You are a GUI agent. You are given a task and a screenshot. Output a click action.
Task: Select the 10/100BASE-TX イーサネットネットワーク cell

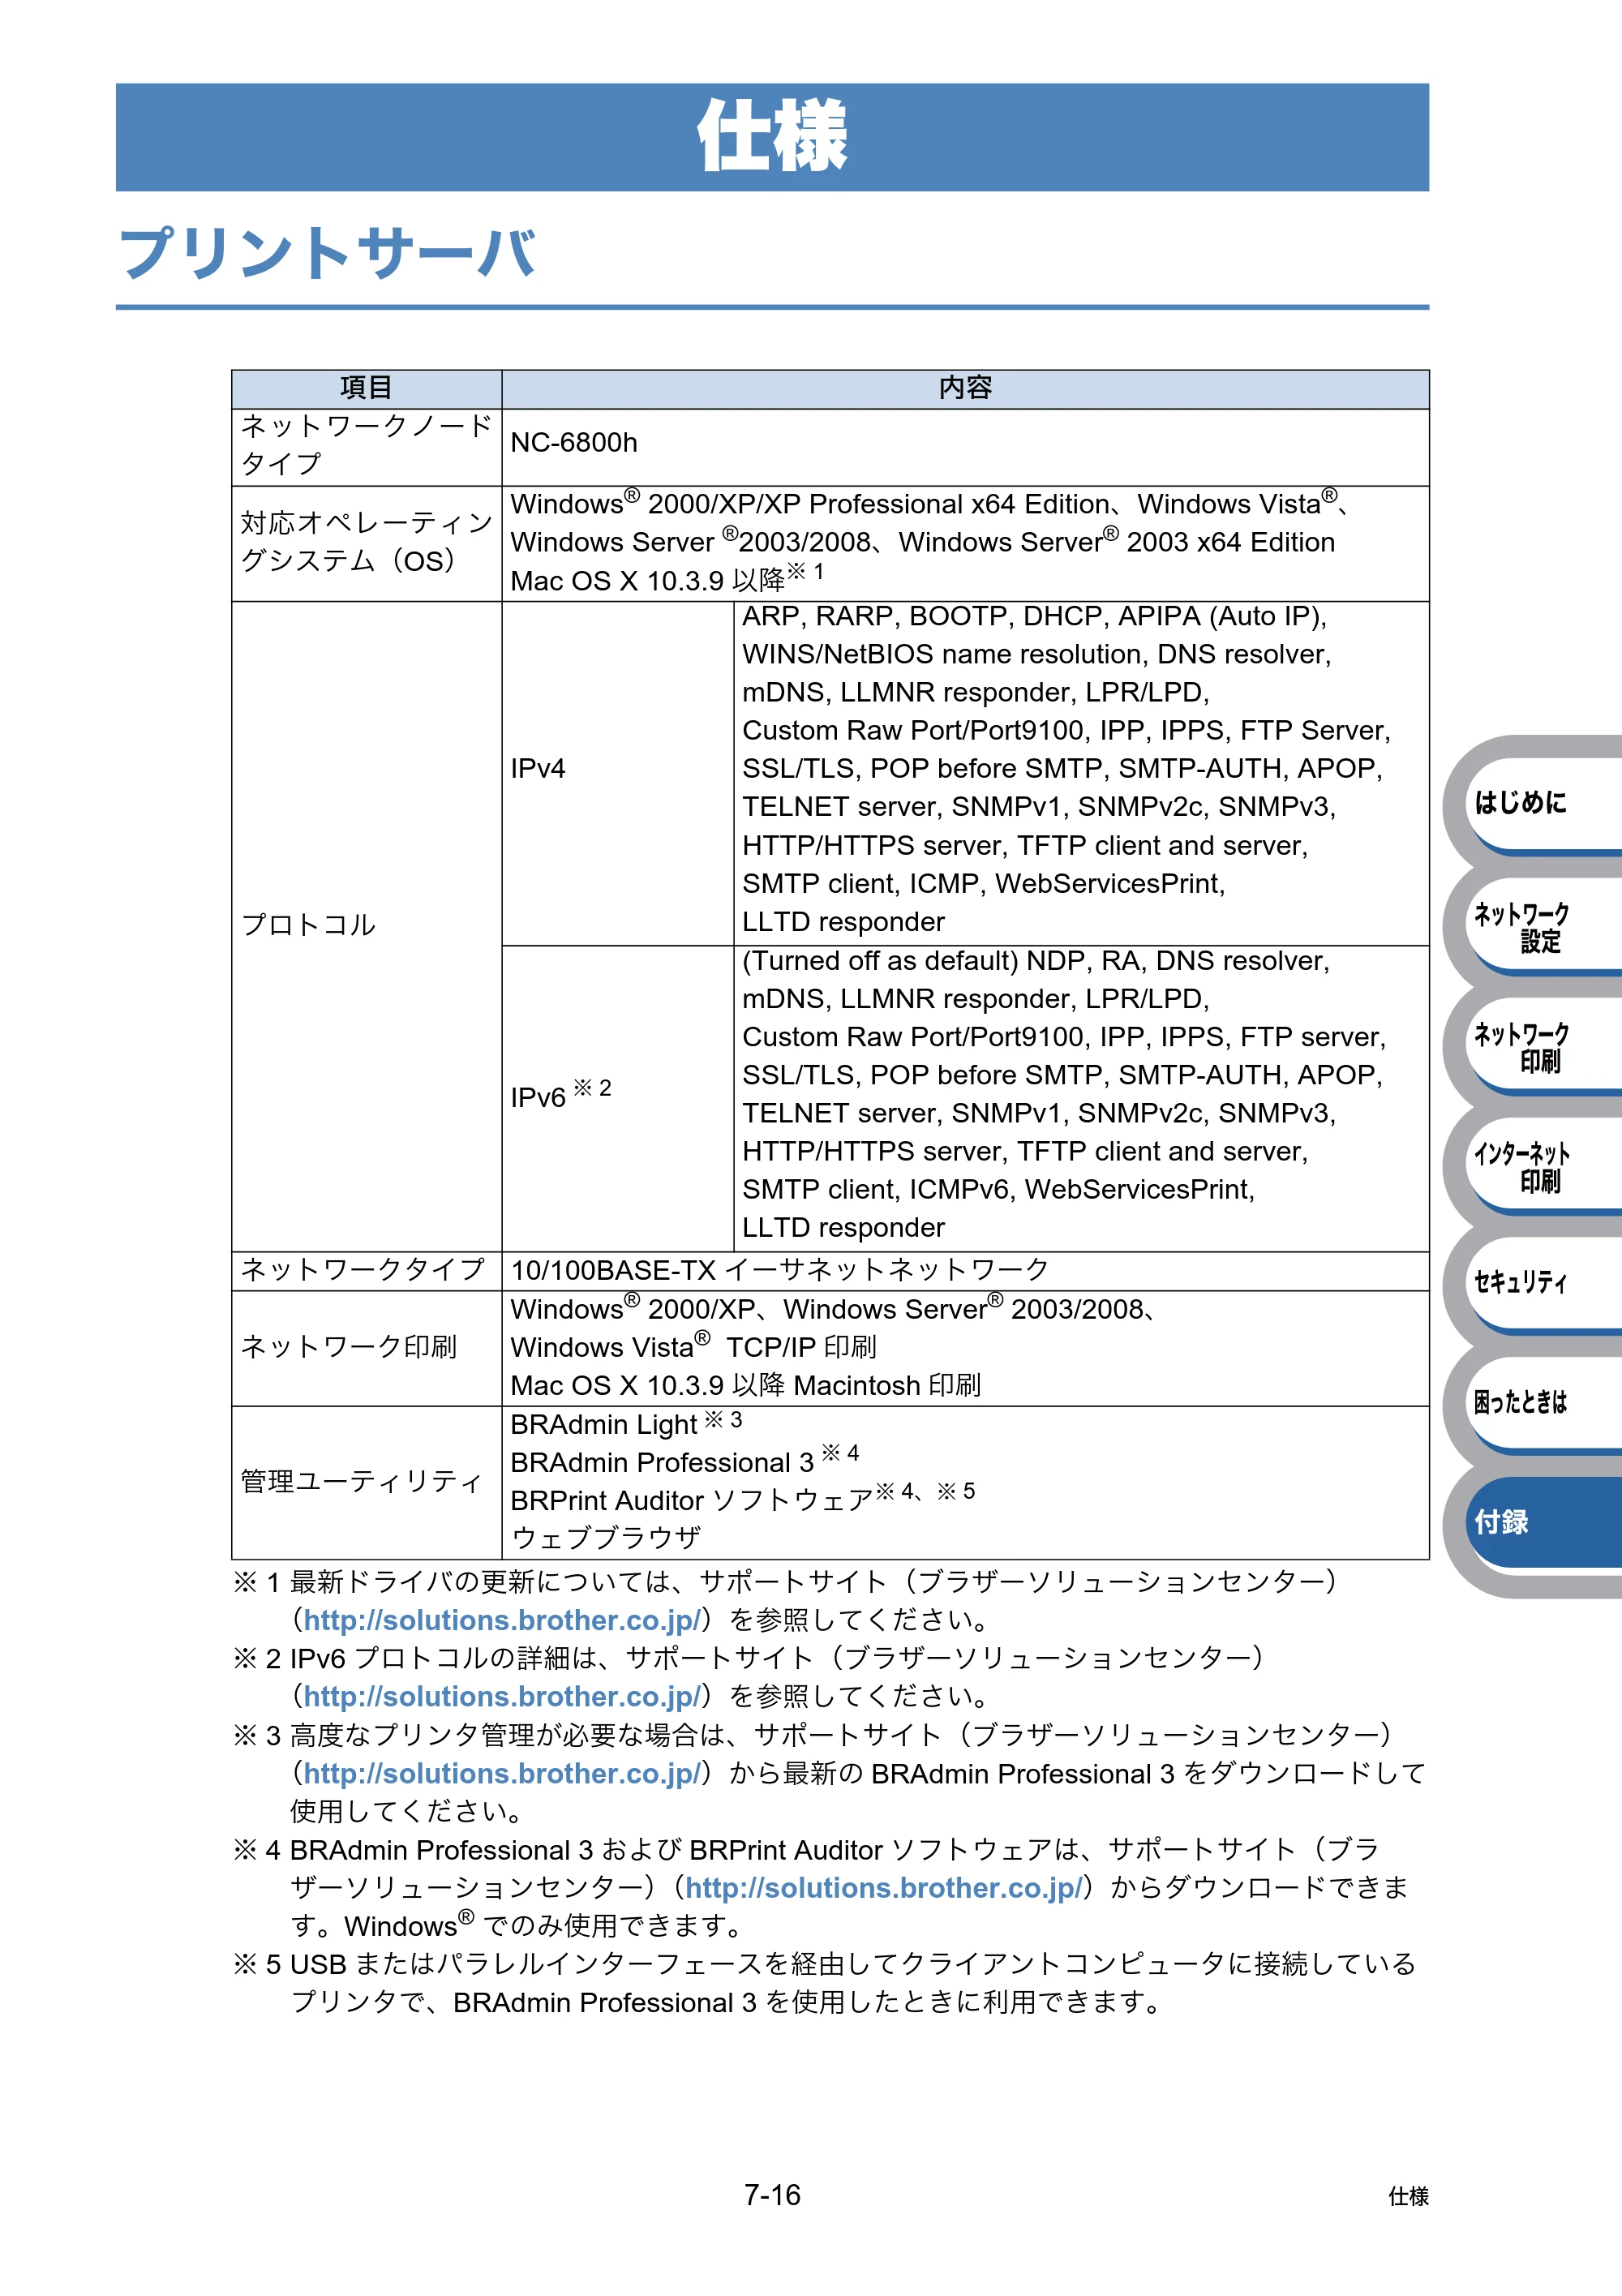(965, 1271)
